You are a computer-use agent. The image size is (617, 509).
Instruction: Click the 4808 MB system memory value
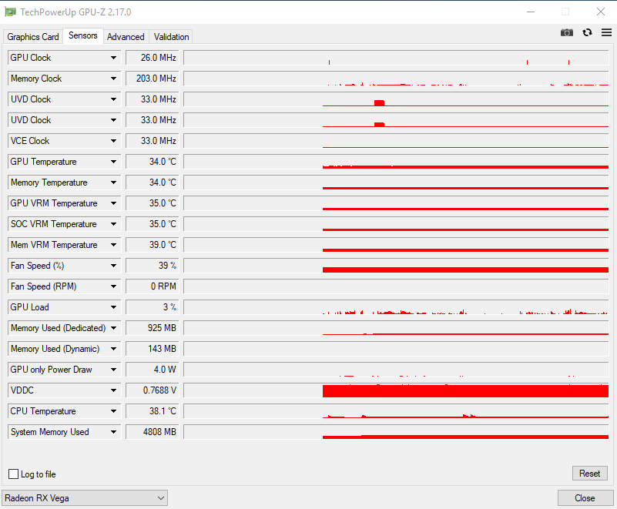point(153,432)
